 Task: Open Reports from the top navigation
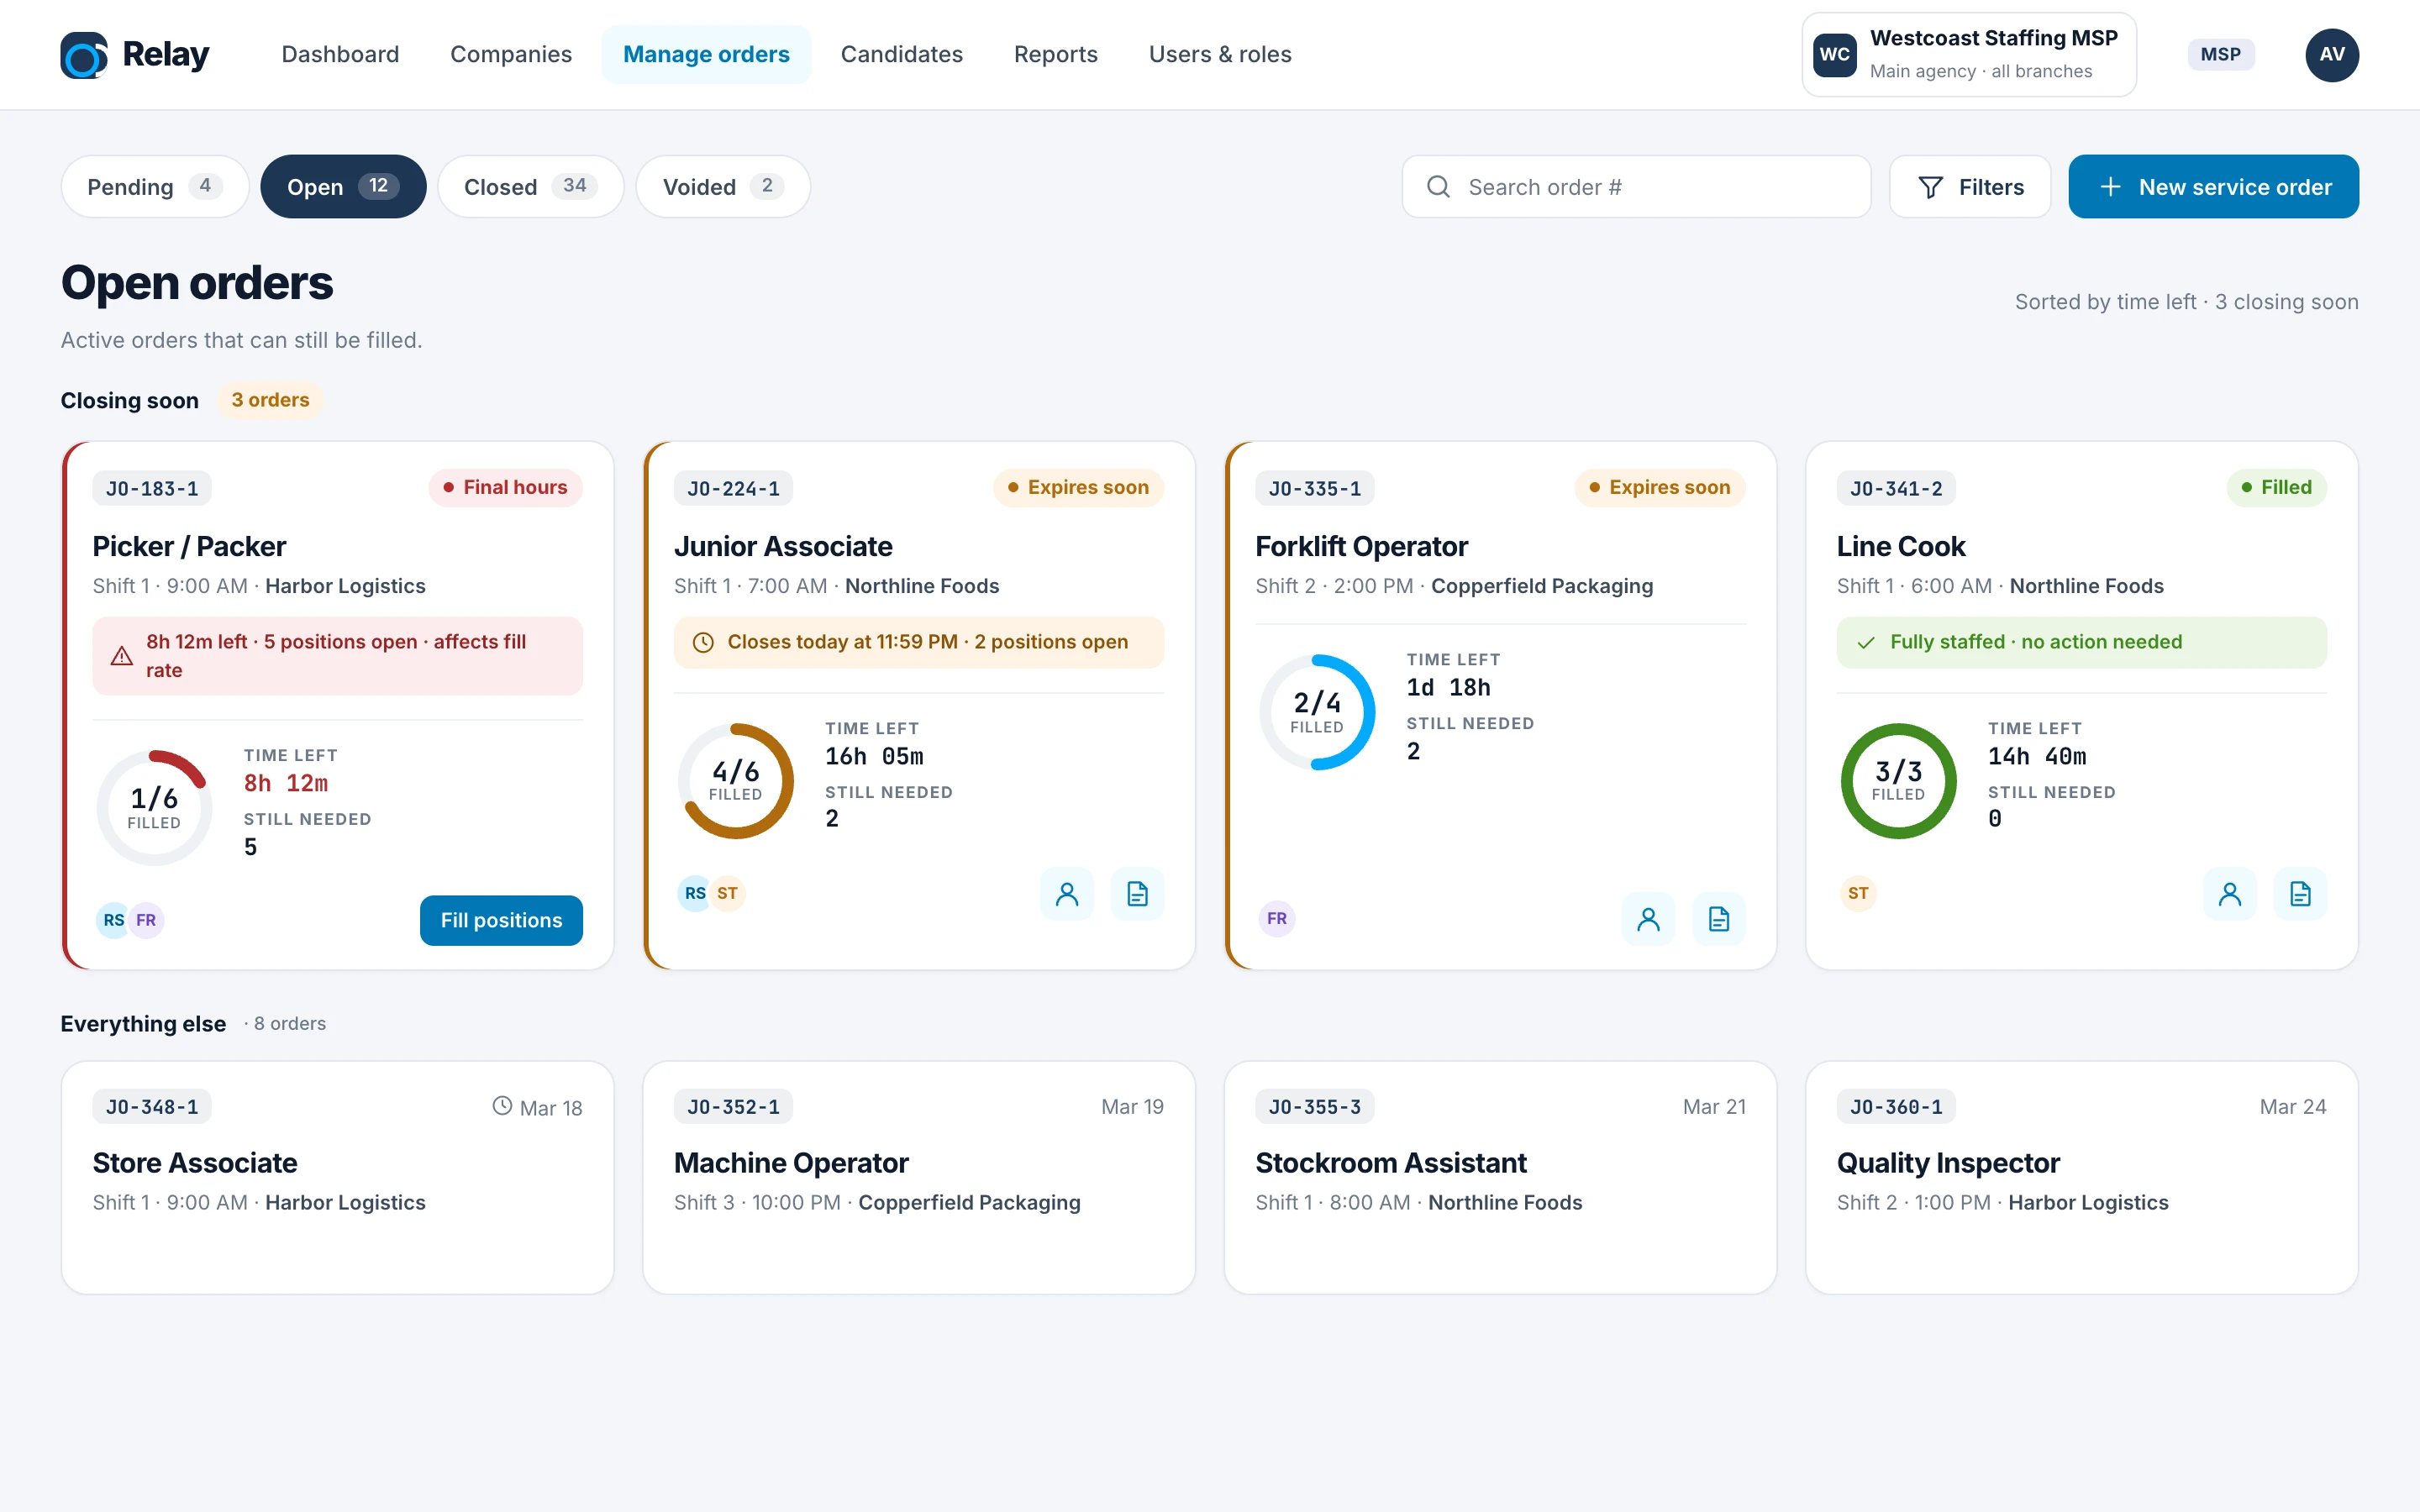pos(1055,54)
